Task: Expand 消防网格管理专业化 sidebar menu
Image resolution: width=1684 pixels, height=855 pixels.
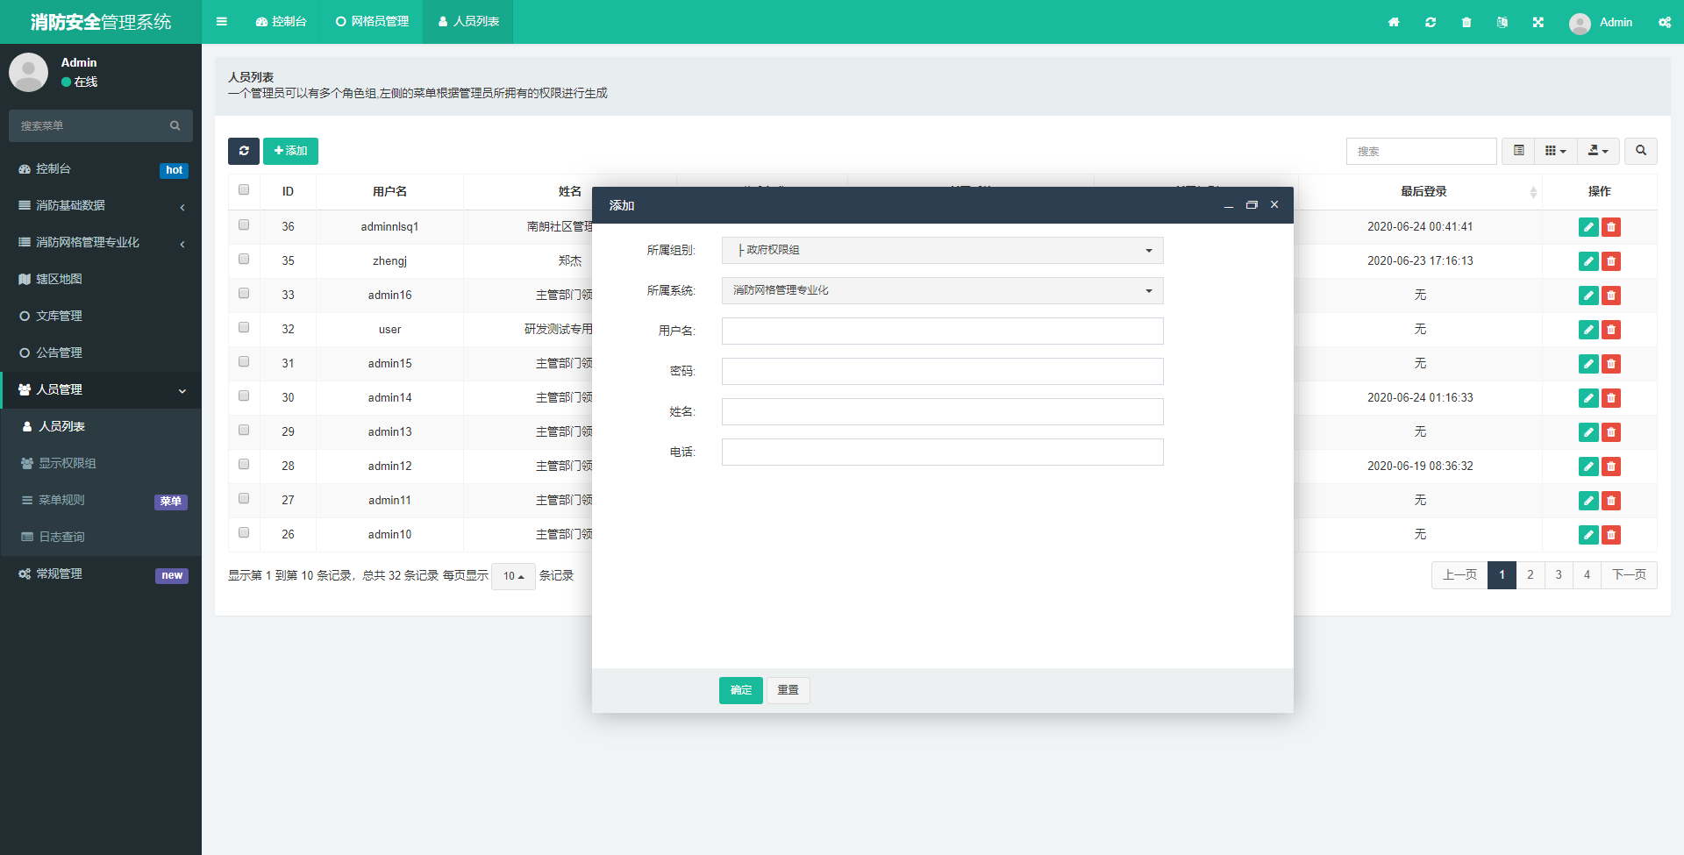Action: tap(101, 242)
